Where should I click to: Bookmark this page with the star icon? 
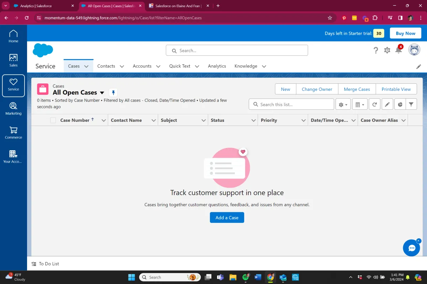coord(330,18)
